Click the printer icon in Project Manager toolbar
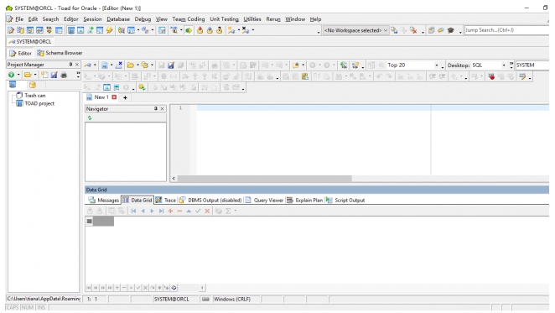 coord(64,75)
